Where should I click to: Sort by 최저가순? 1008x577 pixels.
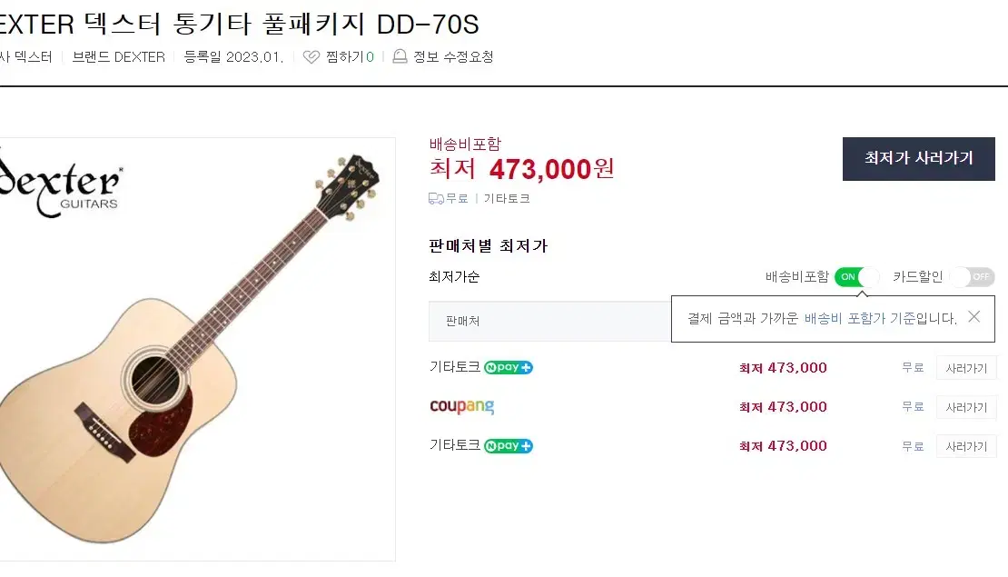[x=454, y=277]
